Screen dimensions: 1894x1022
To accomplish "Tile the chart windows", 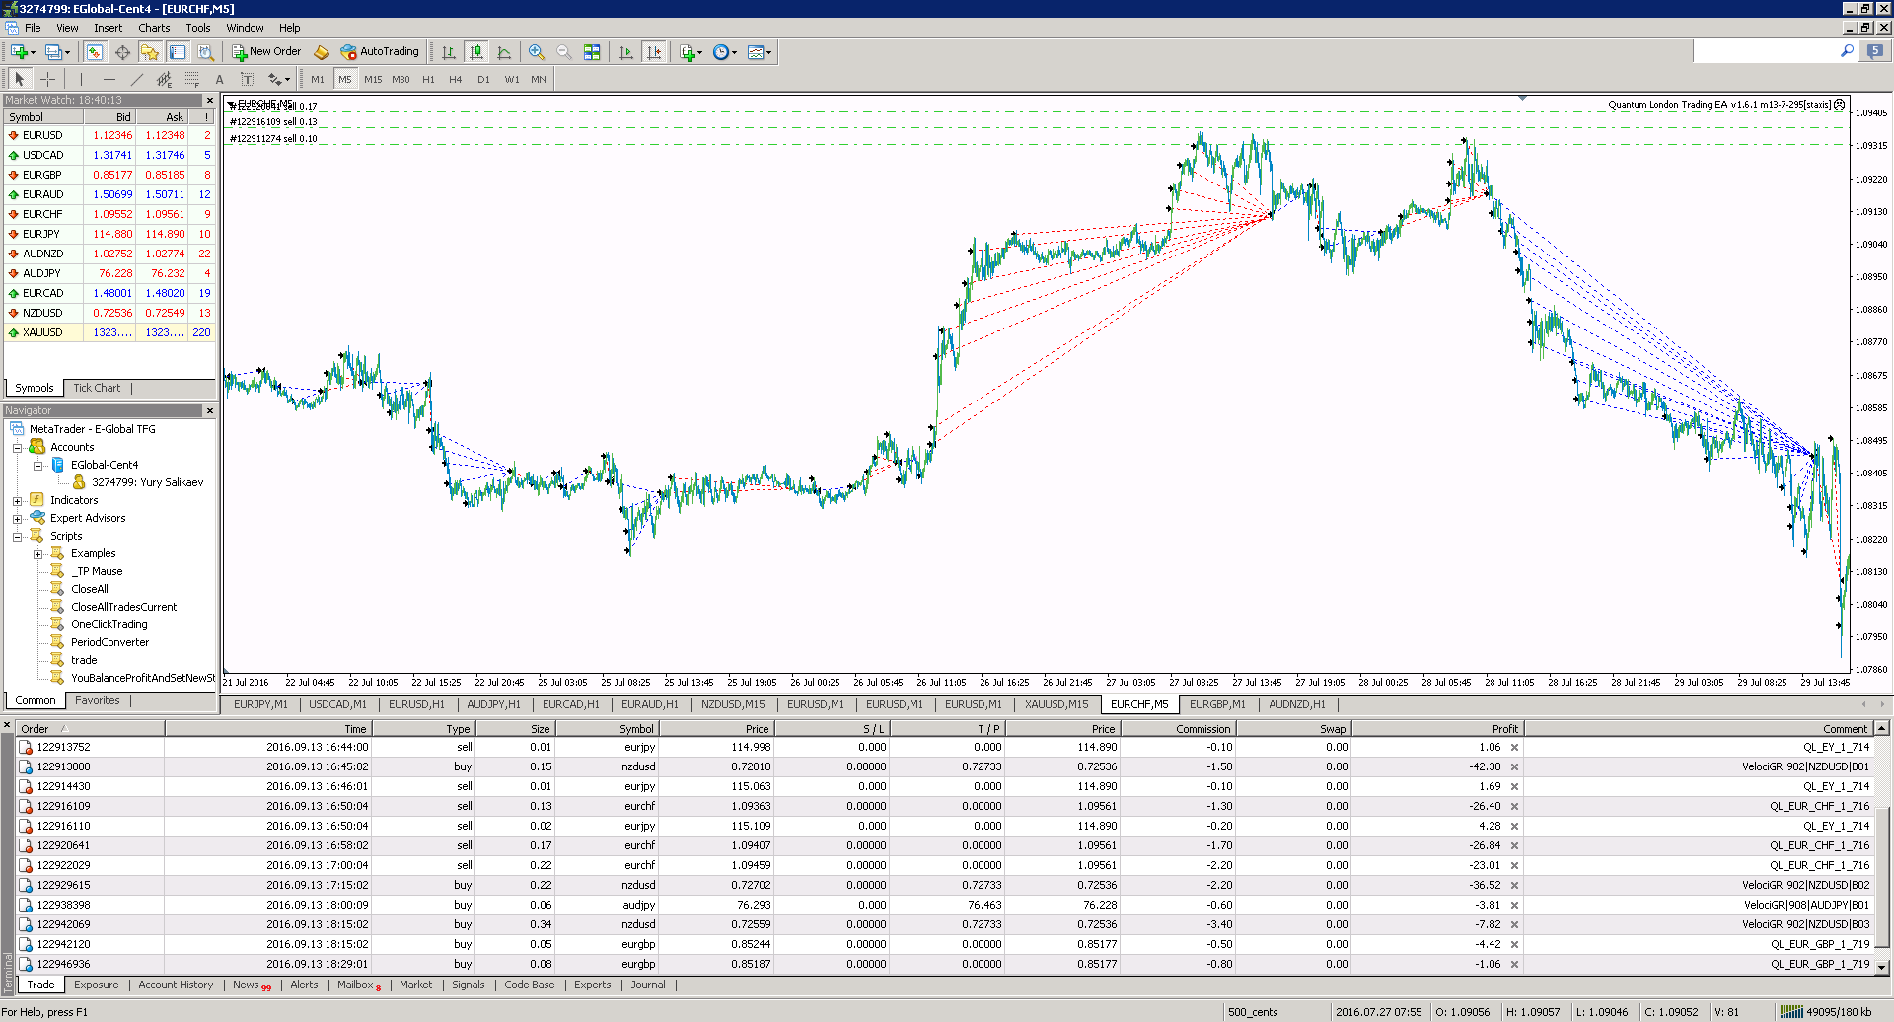I will pyautogui.click(x=592, y=52).
